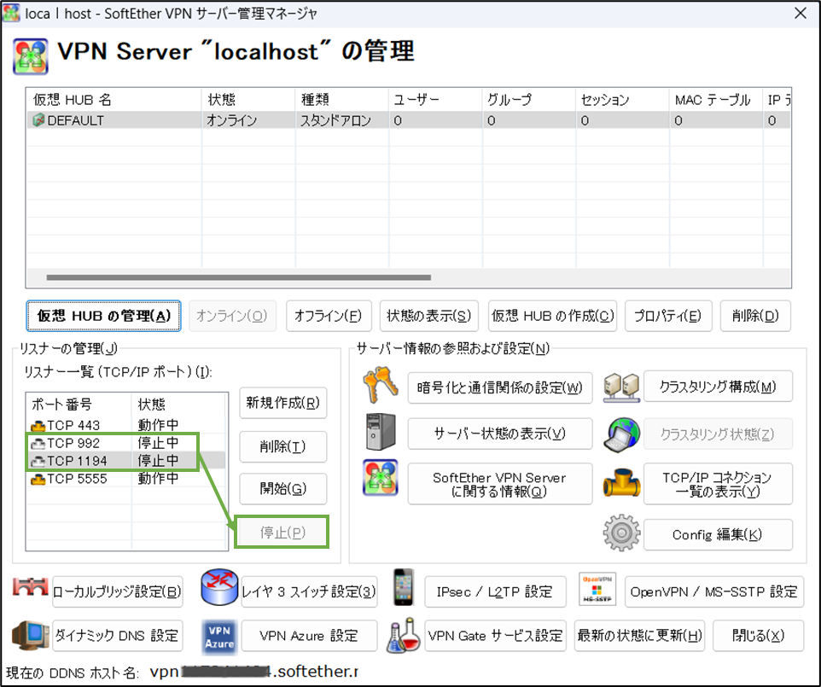Click the TCP 1194 listener port icon
The width and height of the screenshot is (821, 687).
38,462
